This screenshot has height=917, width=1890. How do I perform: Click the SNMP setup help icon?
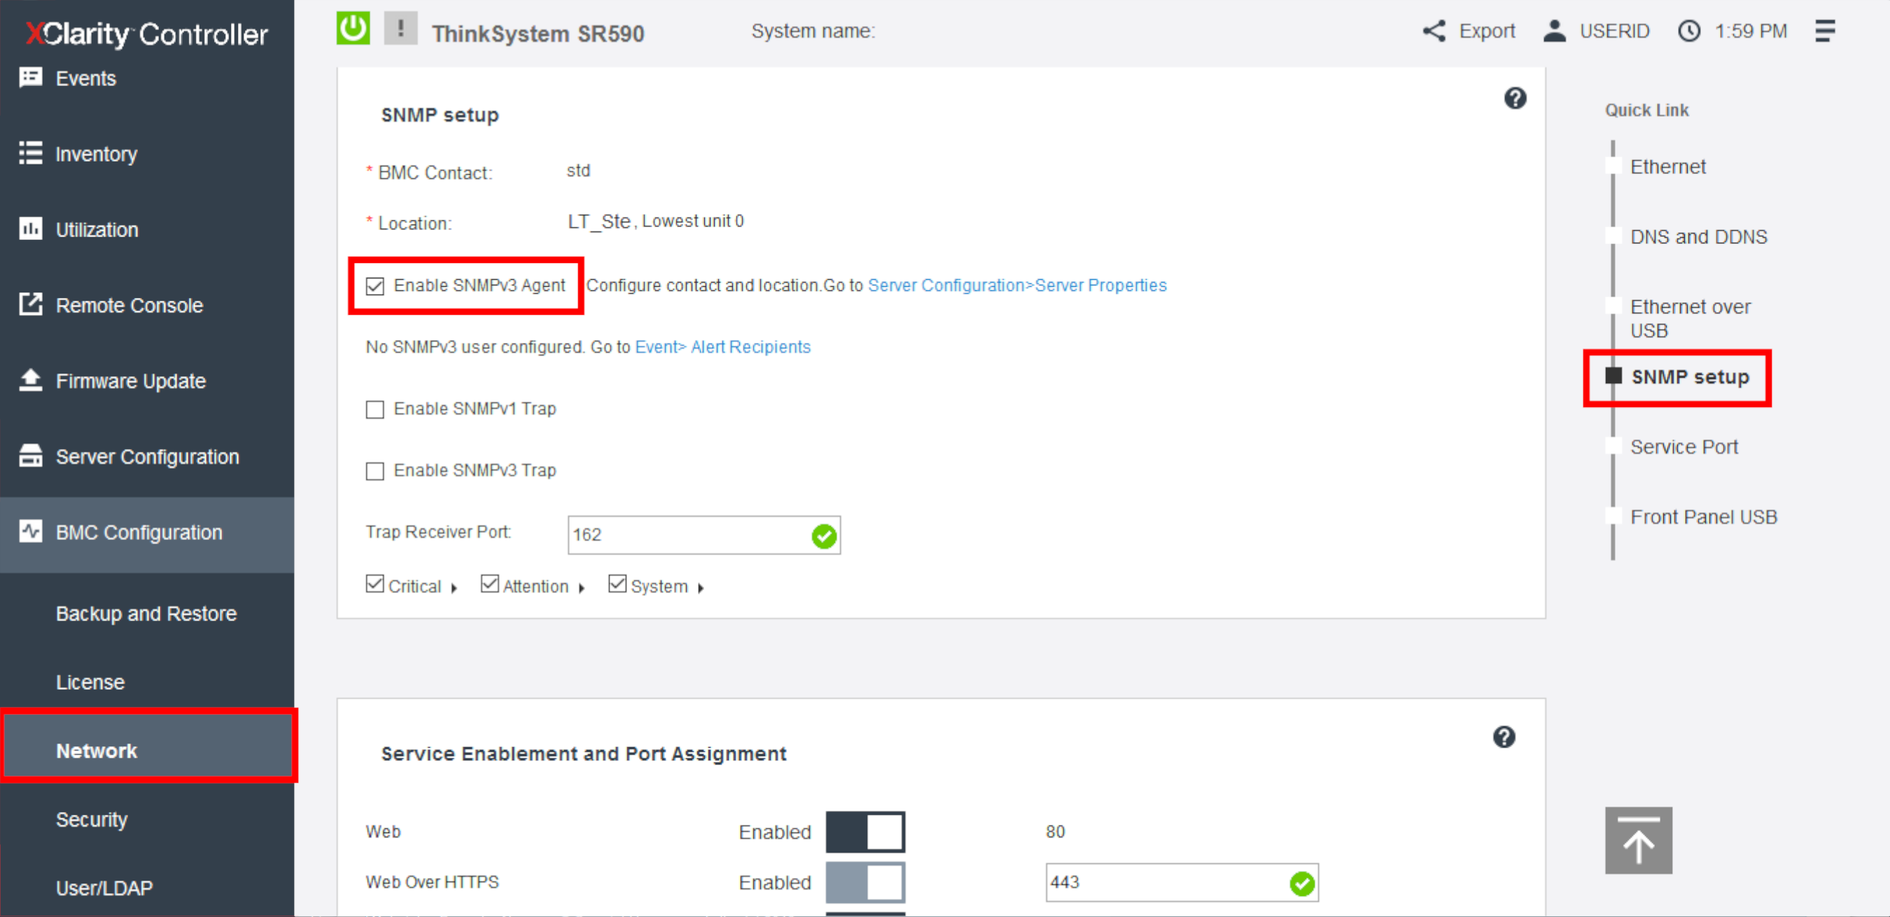coord(1515,98)
